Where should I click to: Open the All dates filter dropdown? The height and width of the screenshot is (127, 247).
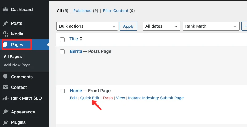(x=161, y=26)
